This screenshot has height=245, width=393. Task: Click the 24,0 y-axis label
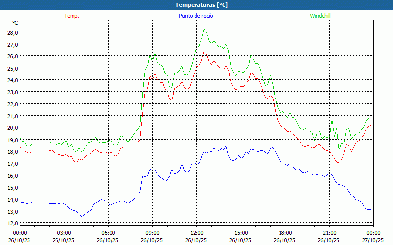click(12, 80)
